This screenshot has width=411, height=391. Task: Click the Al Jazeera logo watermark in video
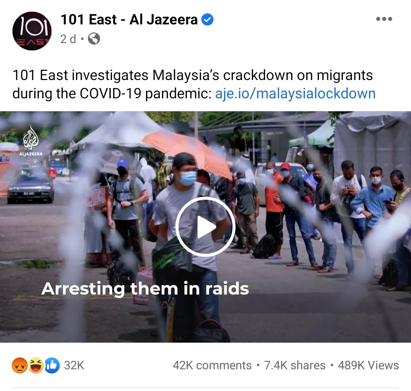[31, 141]
